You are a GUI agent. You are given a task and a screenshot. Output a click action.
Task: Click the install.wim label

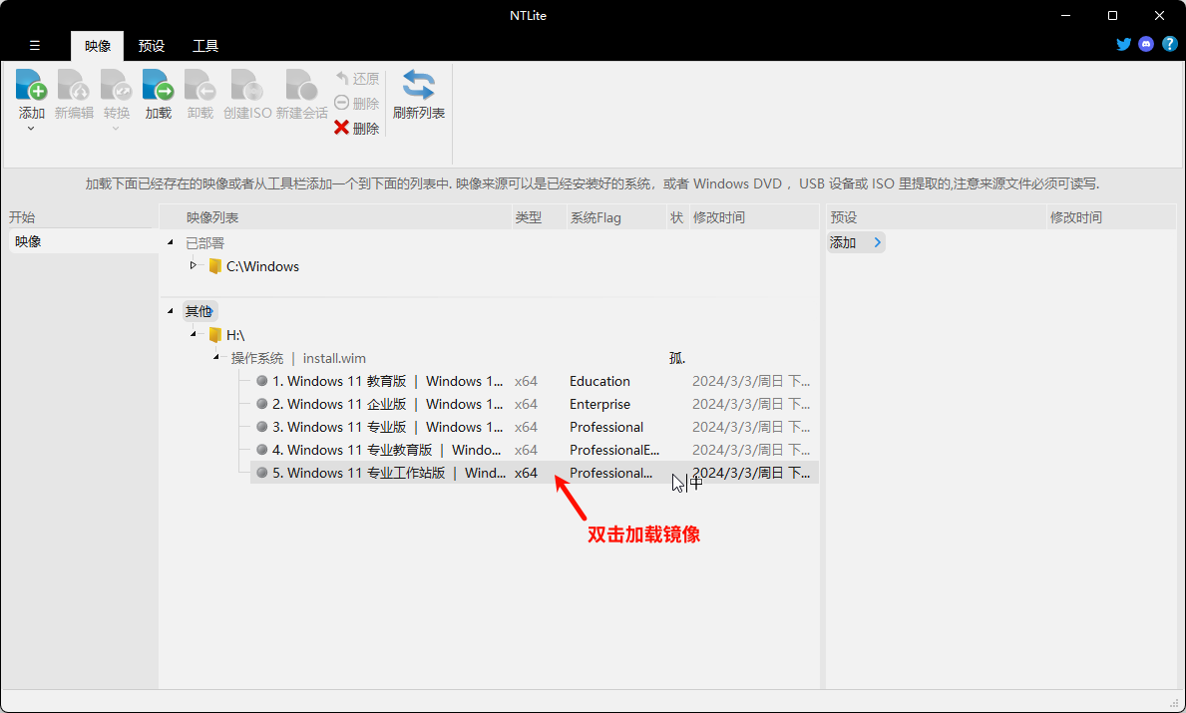pyautogui.click(x=334, y=358)
